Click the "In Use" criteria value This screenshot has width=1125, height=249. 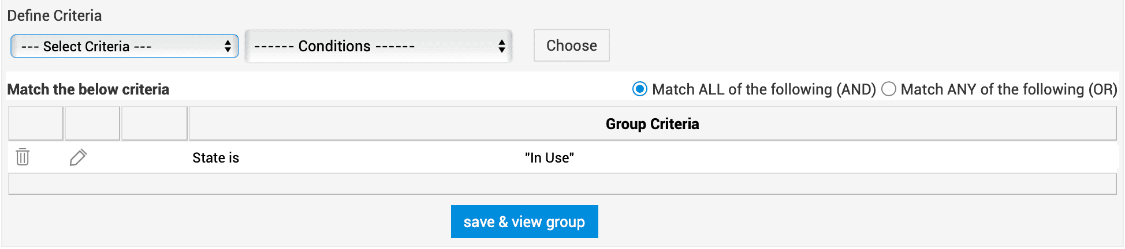point(549,158)
